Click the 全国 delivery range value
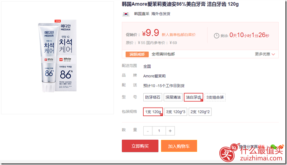This screenshot has width=287, height=165. coord(147,66)
